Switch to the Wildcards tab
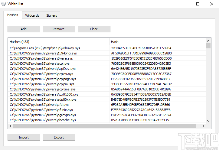This screenshot has width=219, height=150. [x=32, y=15]
